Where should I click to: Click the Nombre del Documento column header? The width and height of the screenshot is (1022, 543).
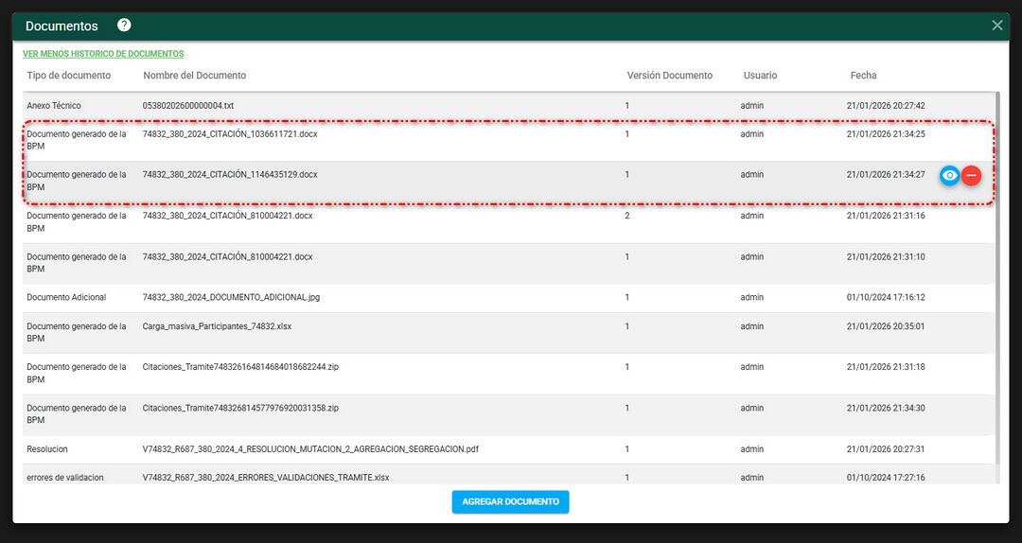point(194,76)
